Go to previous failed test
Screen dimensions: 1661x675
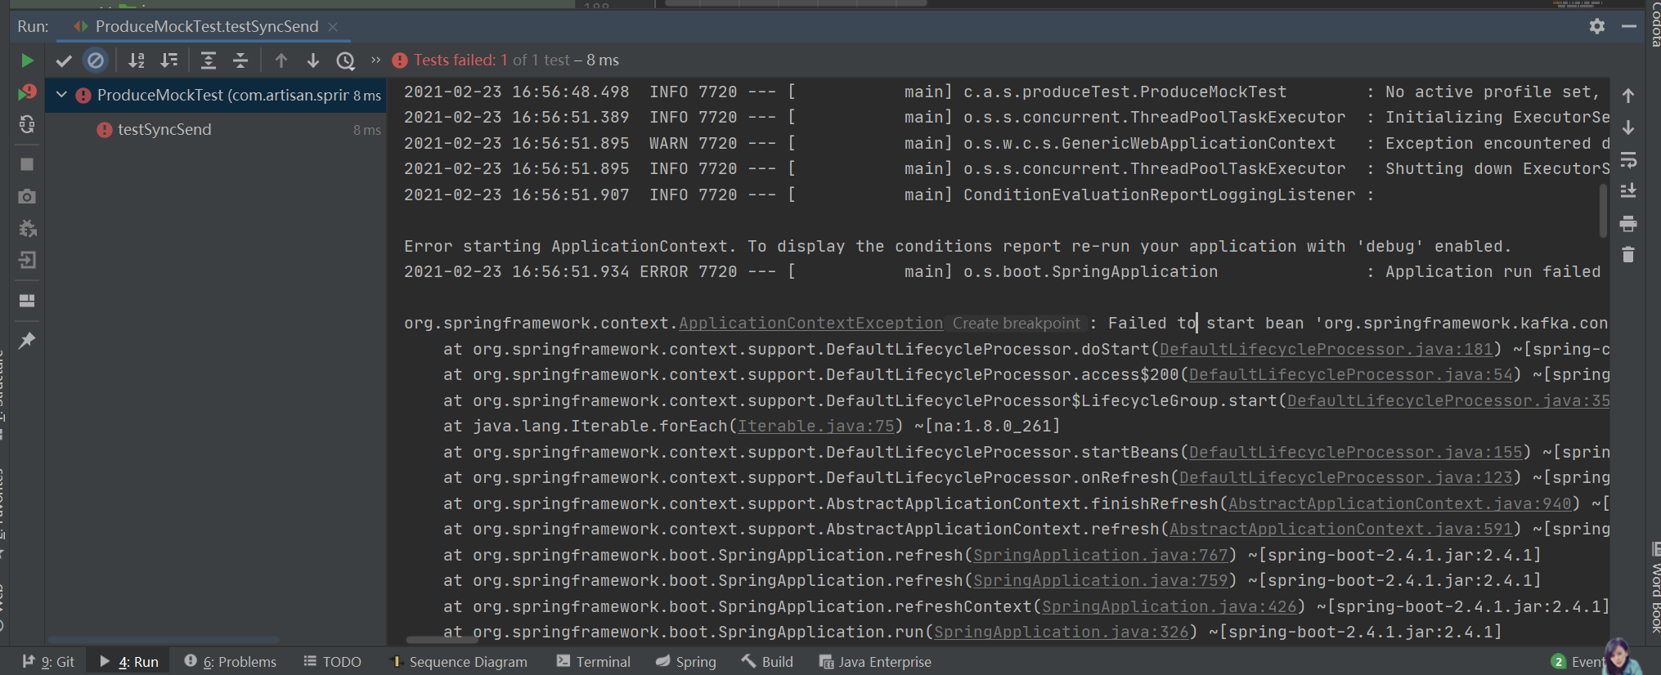coord(281,60)
